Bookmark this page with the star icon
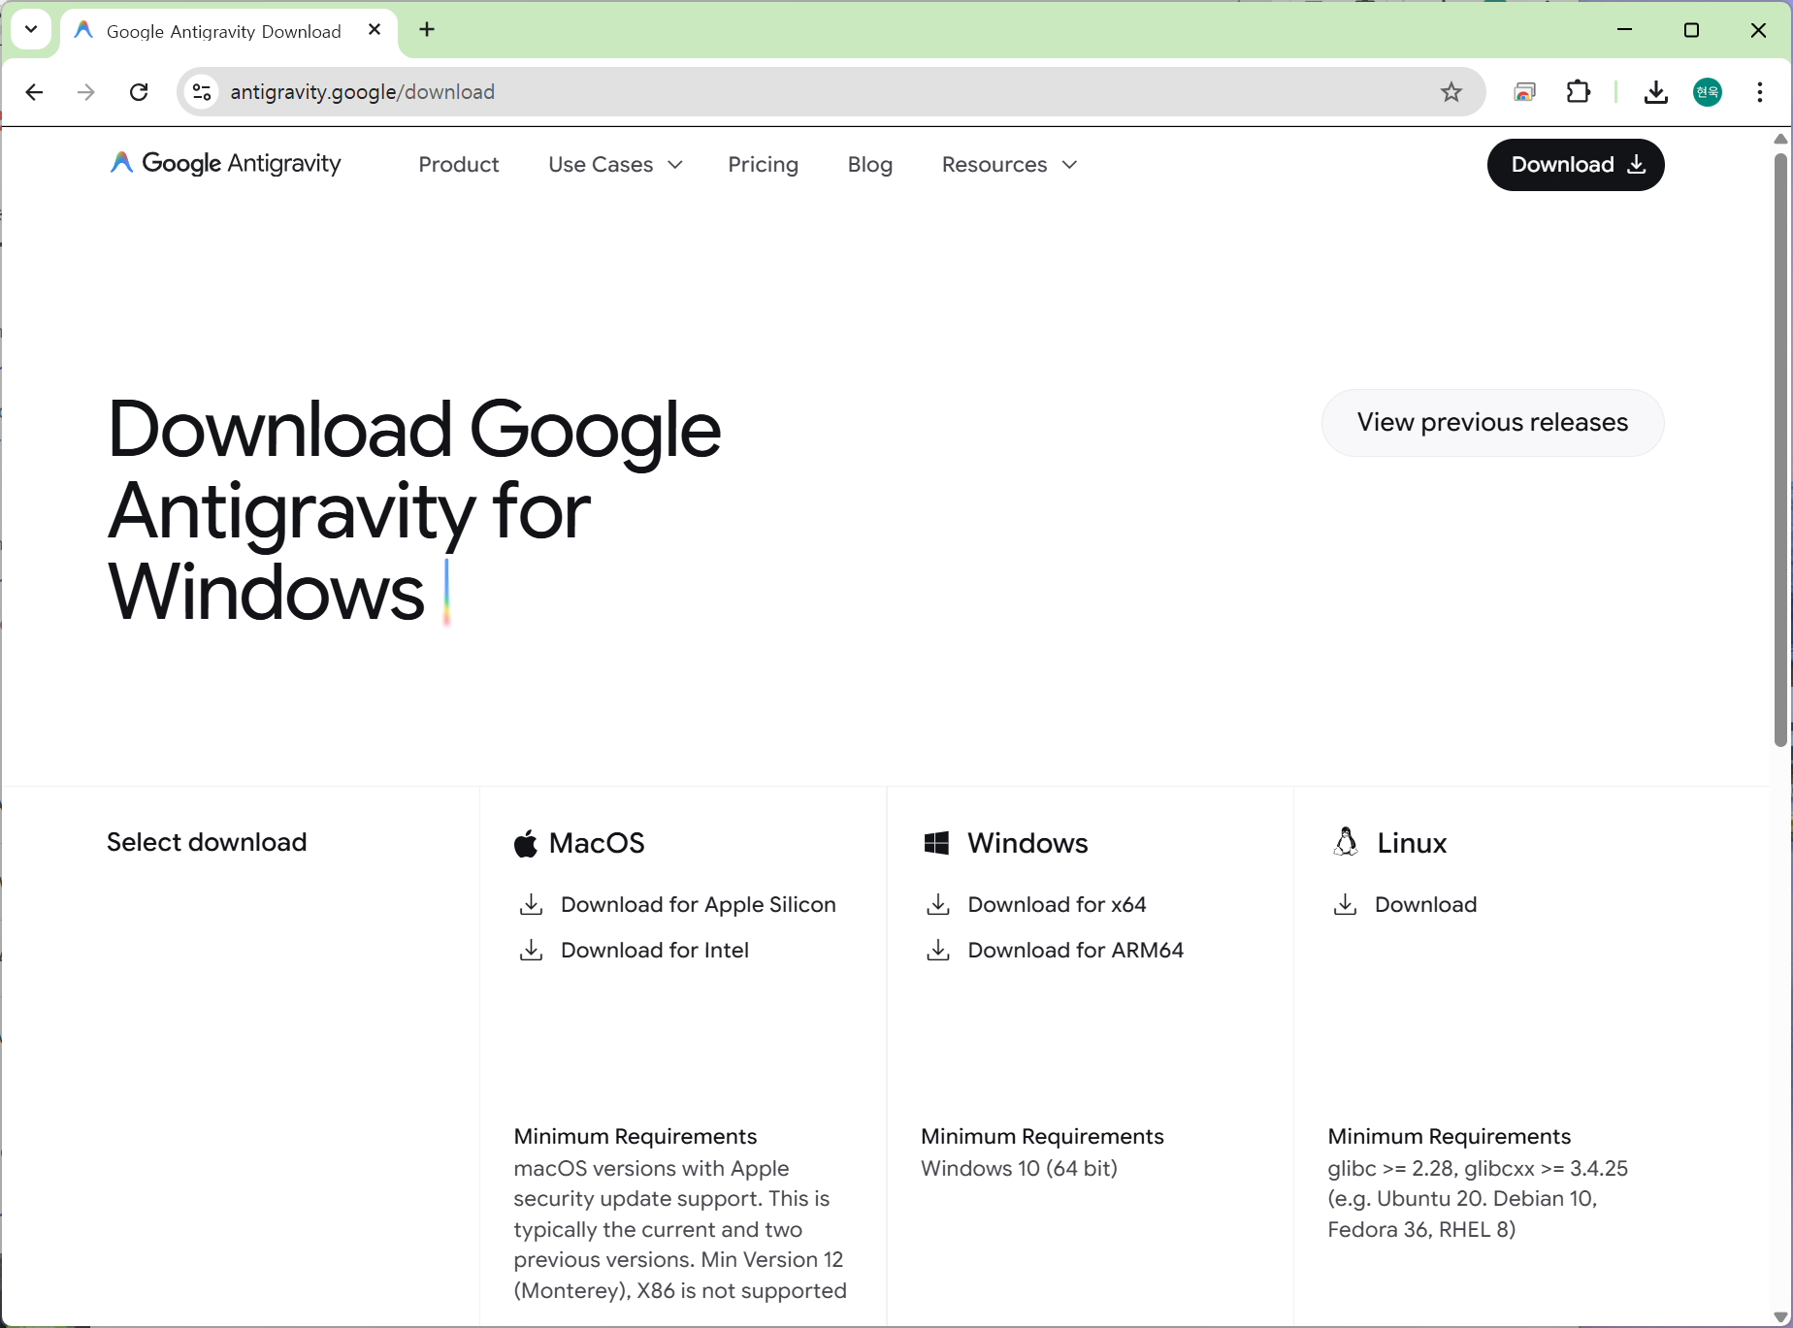Screen dimensions: 1793x1328 pyautogui.click(x=1451, y=92)
